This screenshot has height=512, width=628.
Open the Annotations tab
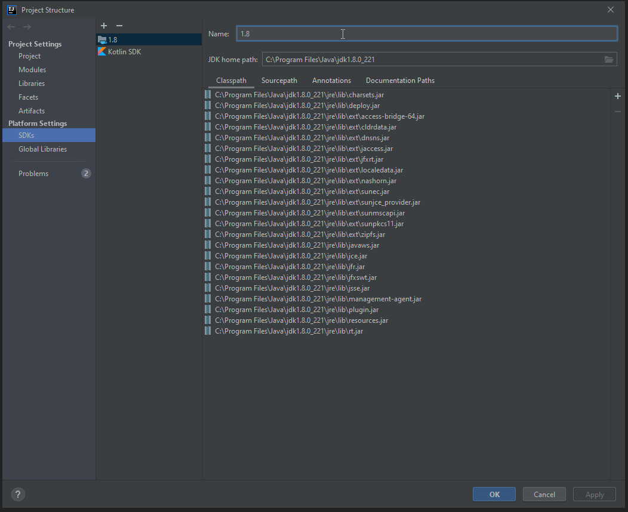click(x=331, y=80)
